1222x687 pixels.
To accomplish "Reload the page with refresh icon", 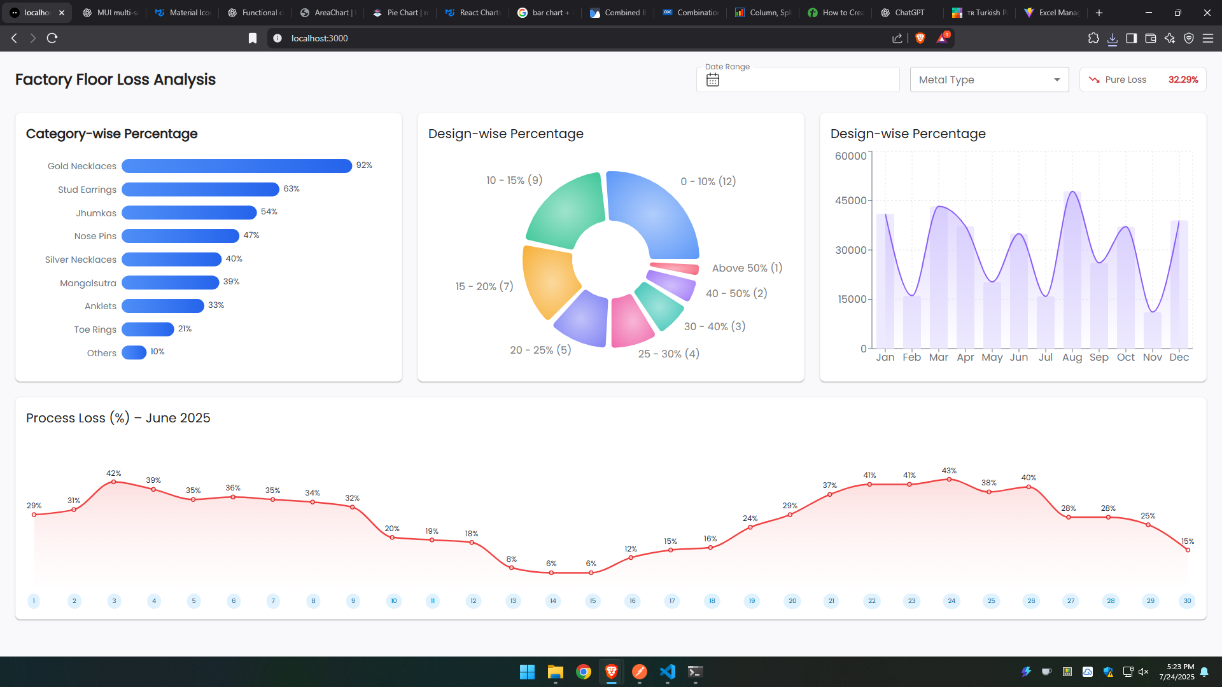I will click(52, 38).
